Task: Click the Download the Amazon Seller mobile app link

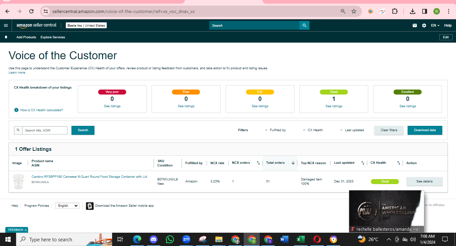Action: click(125, 206)
